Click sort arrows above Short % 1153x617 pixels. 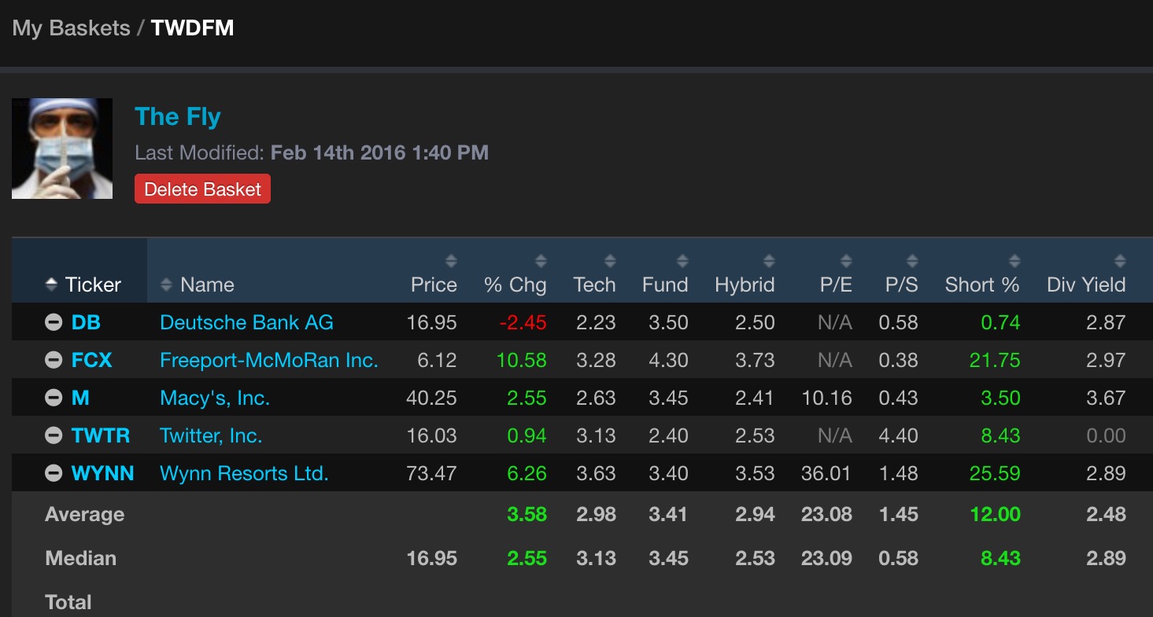pyautogui.click(x=1014, y=261)
